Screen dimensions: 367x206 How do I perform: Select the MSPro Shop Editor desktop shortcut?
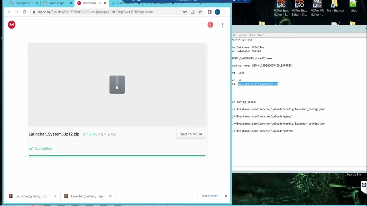(x=299, y=8)
